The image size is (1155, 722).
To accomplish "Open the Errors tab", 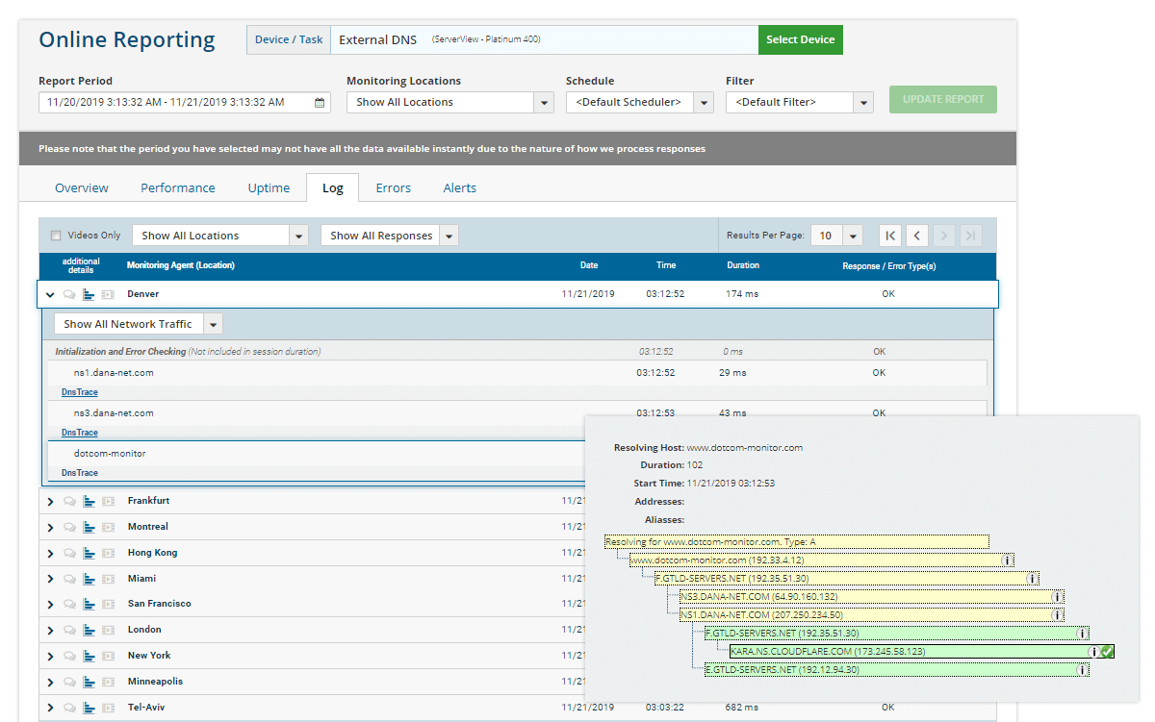I will [393, 187].
